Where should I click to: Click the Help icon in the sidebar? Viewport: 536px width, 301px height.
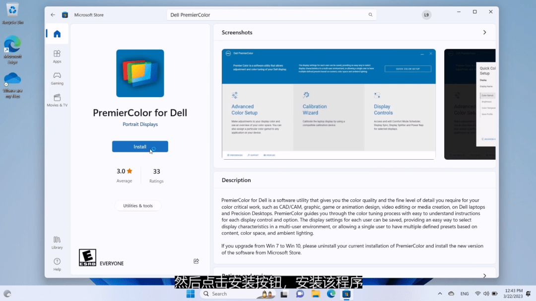click(x=57, y=263)
